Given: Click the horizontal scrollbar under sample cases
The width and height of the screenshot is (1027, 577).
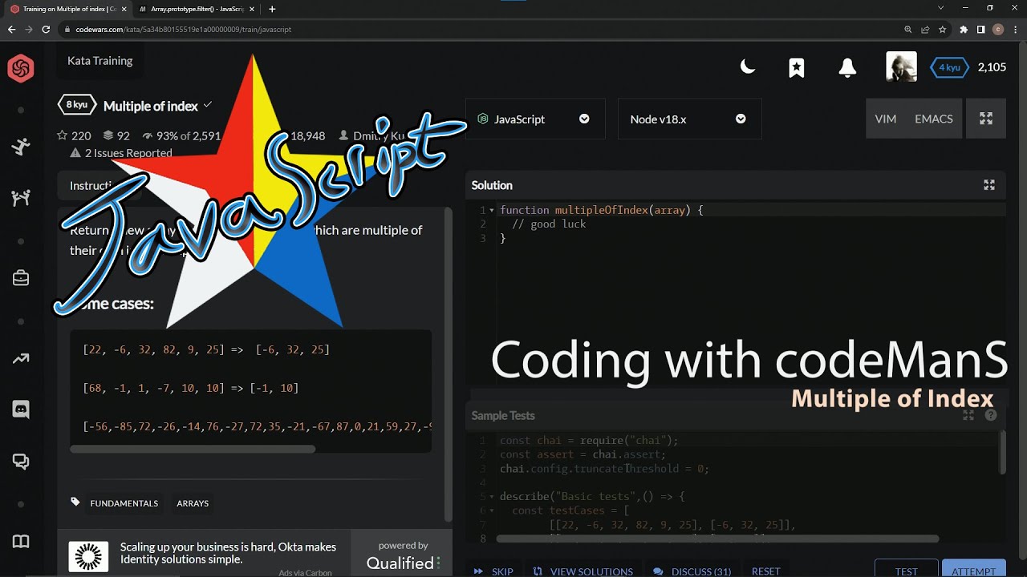Looking at the screenshot, I should coord(193,449).
